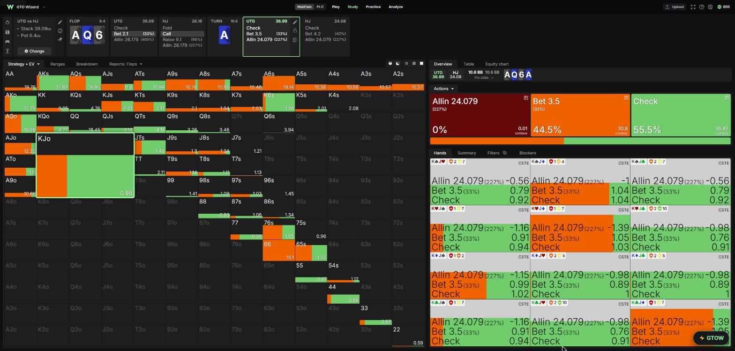735x351 pixels.
Task: Open the Reports: Flops dropdown
Action: point(126,64)
